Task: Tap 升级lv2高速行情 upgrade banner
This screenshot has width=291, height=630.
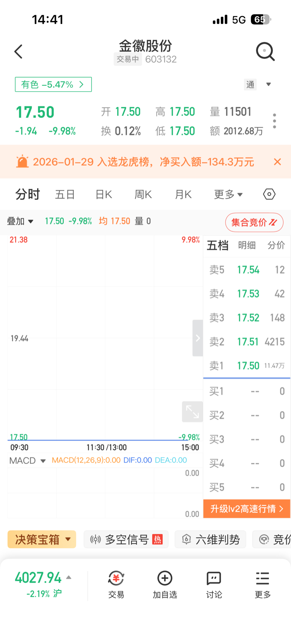Action: point(247,509)
